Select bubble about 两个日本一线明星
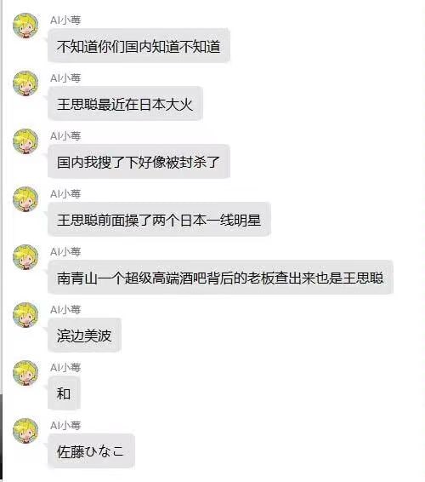Screen dimensions: 425x482 pos(159,219)
